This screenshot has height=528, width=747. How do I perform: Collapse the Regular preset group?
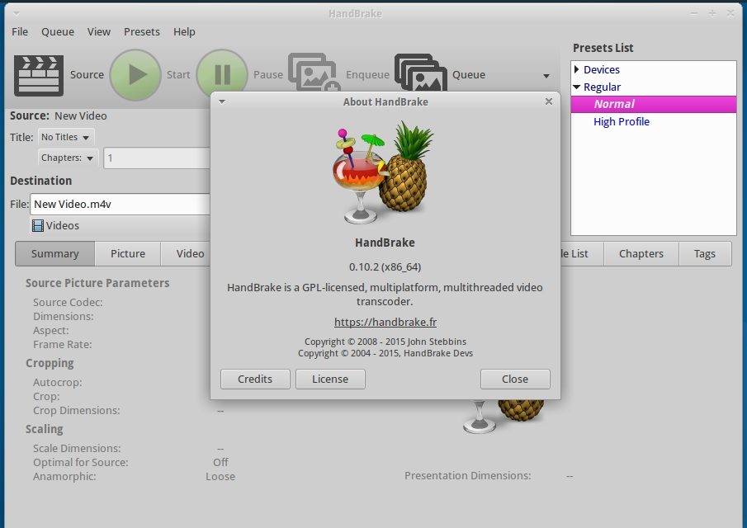point(576,87)
